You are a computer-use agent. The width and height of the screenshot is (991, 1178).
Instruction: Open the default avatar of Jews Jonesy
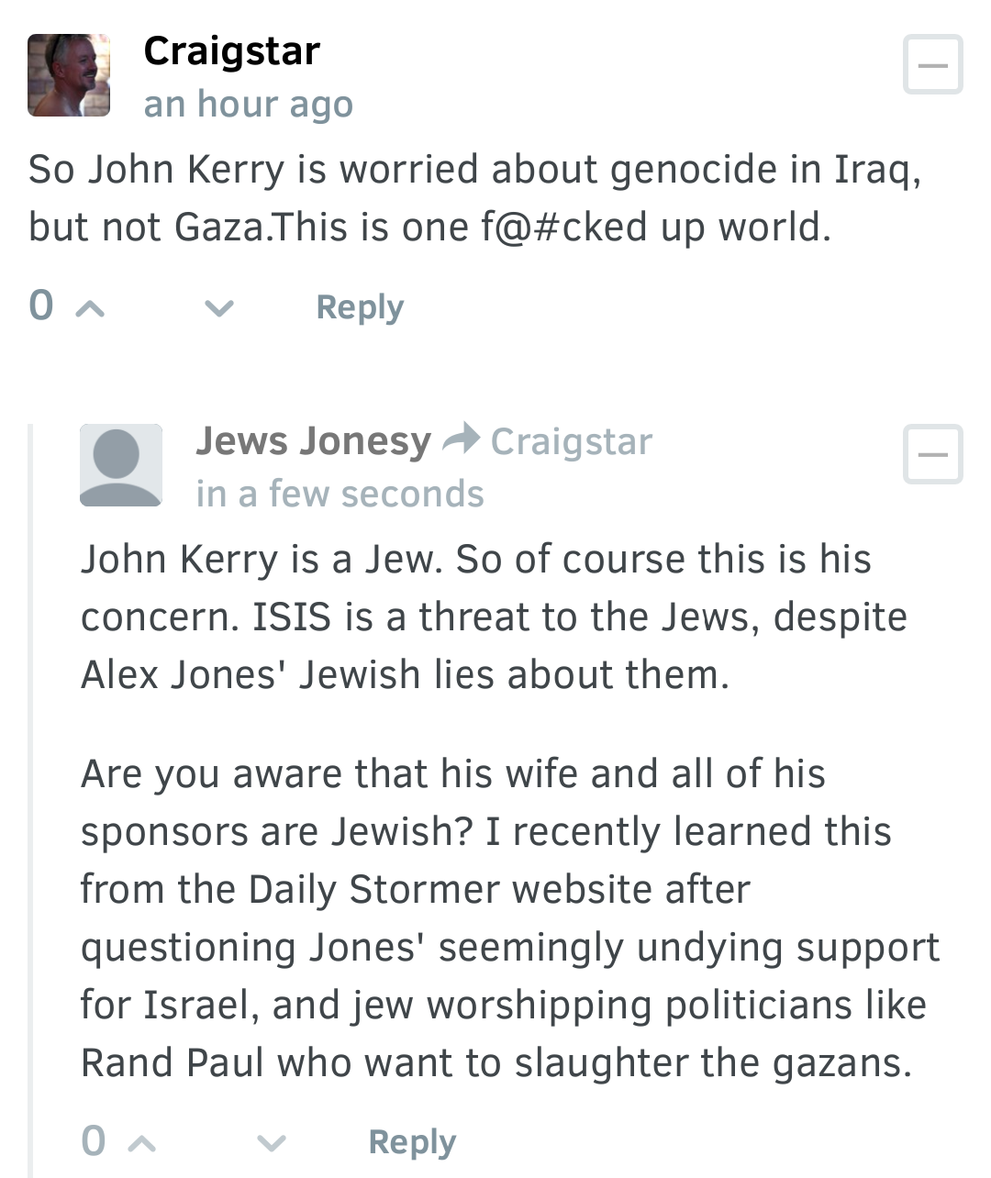pos(121,465)
